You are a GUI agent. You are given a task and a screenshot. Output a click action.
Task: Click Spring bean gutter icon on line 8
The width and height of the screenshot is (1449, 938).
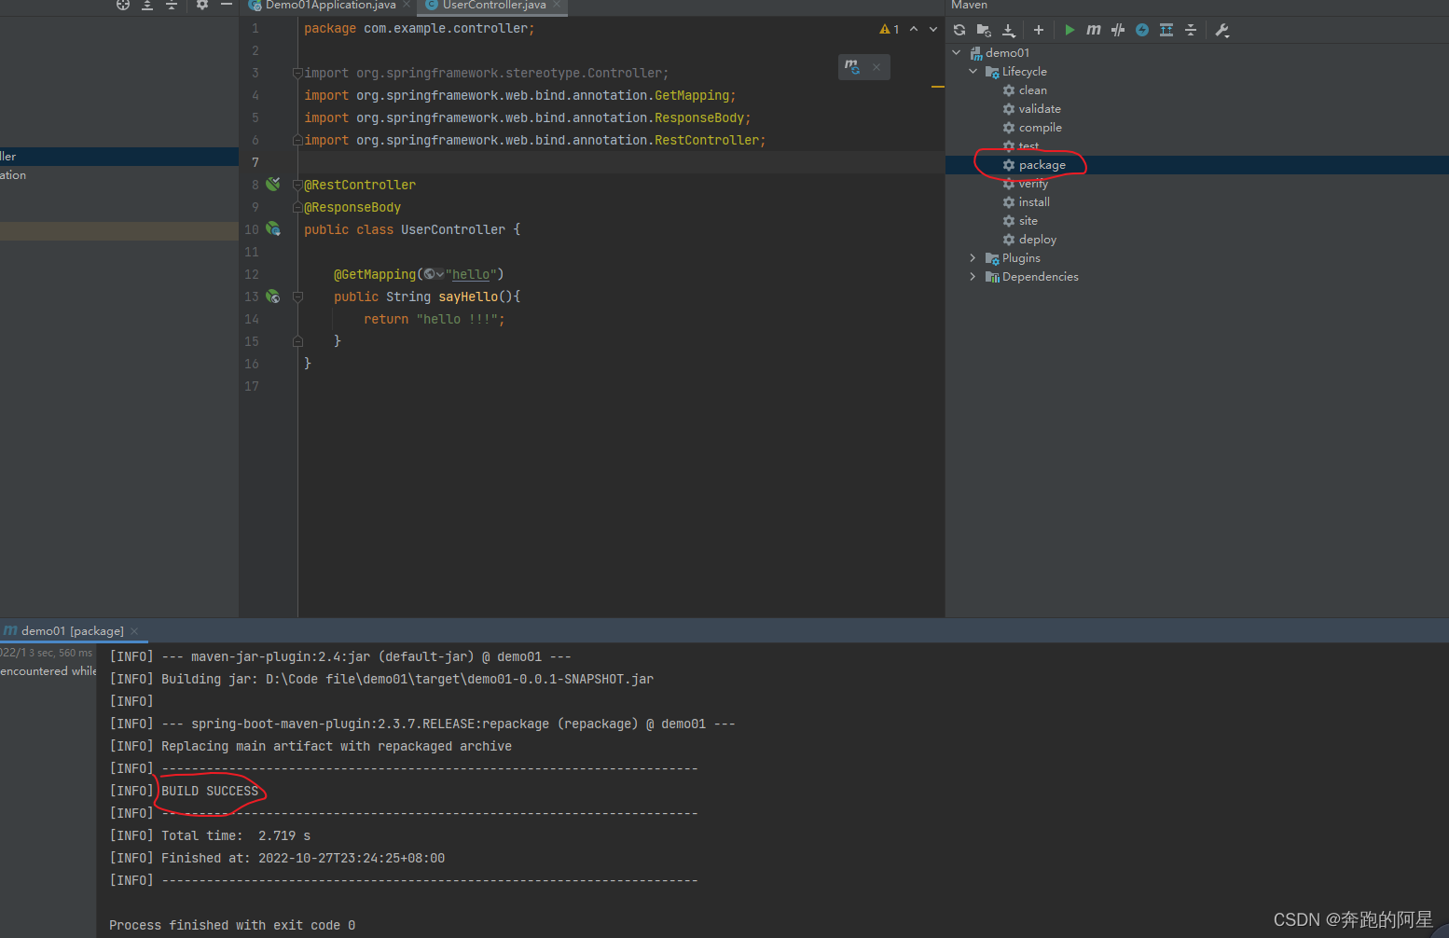click(x=273, y=185)
